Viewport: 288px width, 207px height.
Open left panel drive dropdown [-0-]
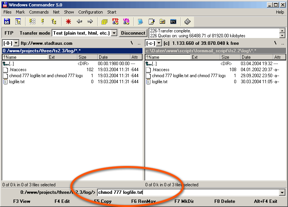[x=16, y=43]
